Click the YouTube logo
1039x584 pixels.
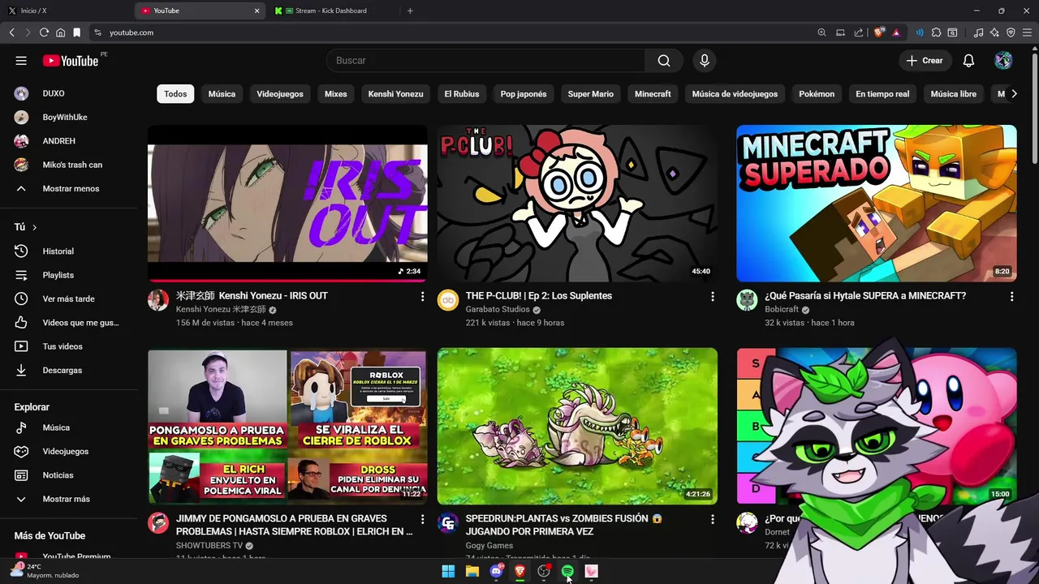(71, 61)
